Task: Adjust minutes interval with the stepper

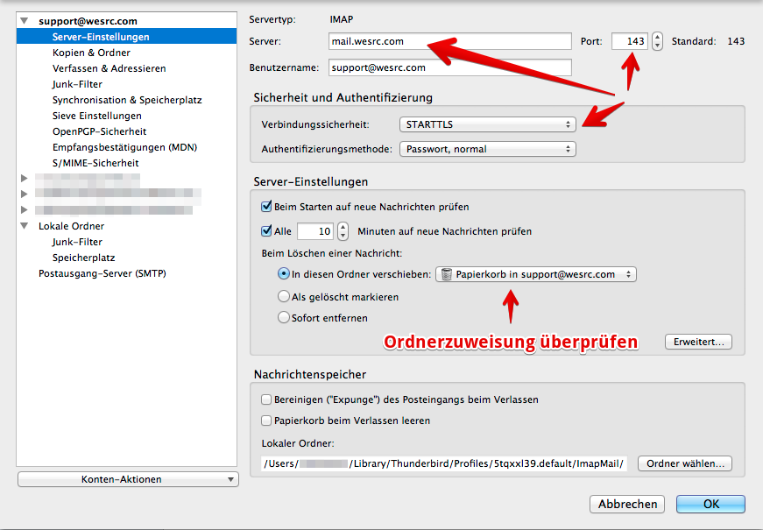Action: pyautogui.click(x=343, y=231)
